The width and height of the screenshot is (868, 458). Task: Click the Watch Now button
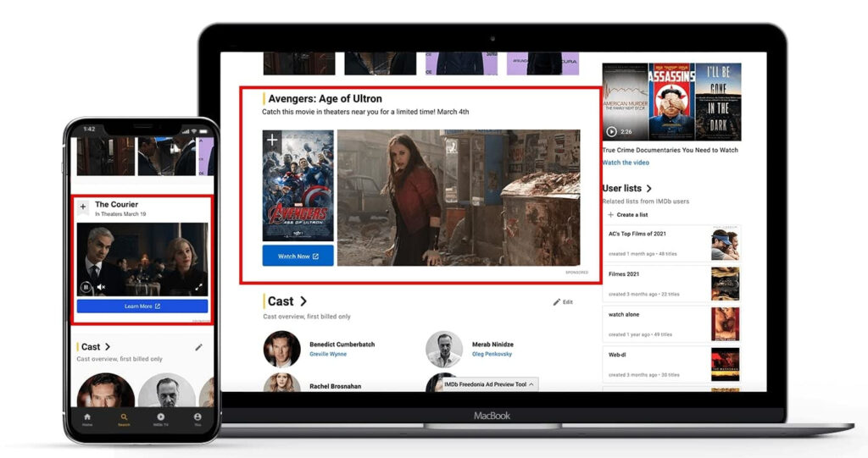(x=298, y=257)
